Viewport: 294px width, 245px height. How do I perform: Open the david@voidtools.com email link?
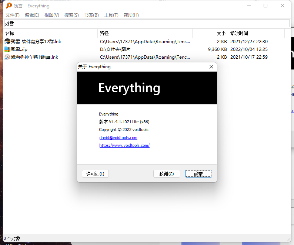click(x=118, y=138)
